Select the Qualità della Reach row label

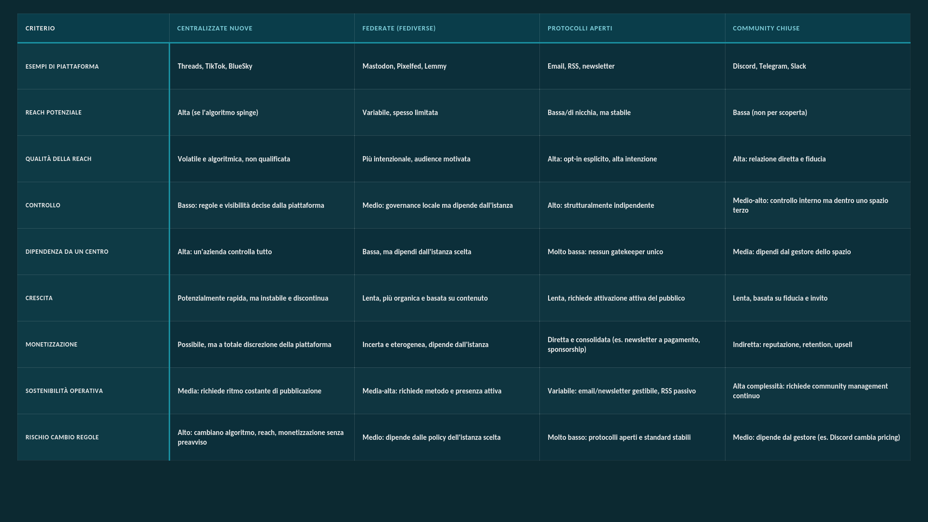tap(58, 159)
